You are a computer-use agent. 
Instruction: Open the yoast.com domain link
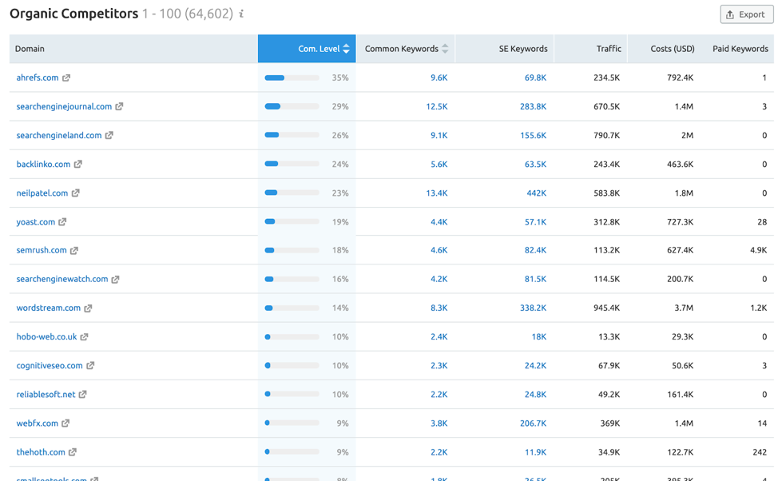point(36,221)
